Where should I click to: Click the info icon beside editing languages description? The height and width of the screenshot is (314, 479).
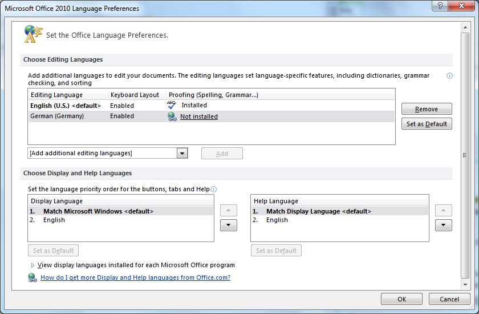point(449,76)
